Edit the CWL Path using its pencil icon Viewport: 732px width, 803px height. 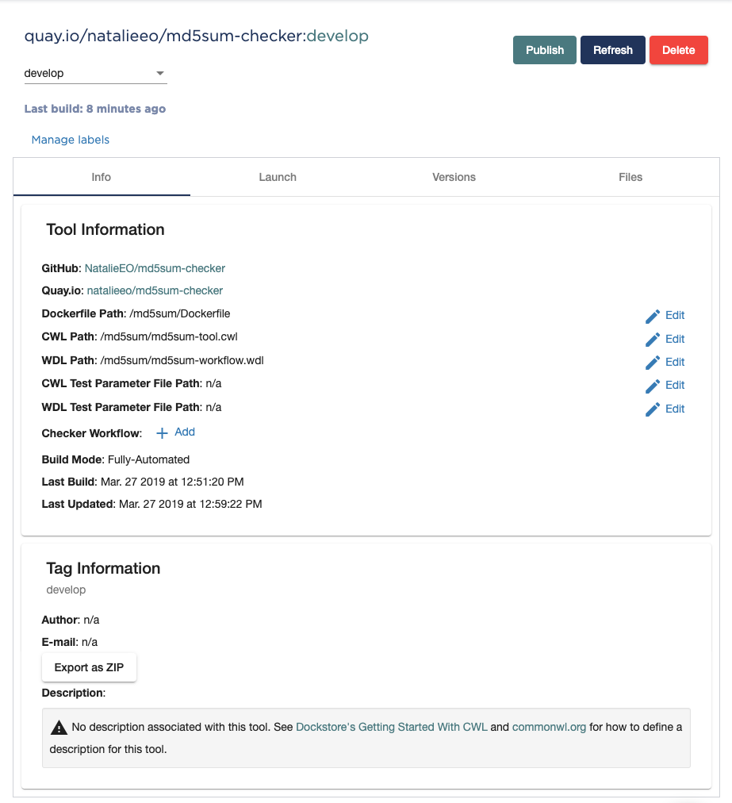652,339
